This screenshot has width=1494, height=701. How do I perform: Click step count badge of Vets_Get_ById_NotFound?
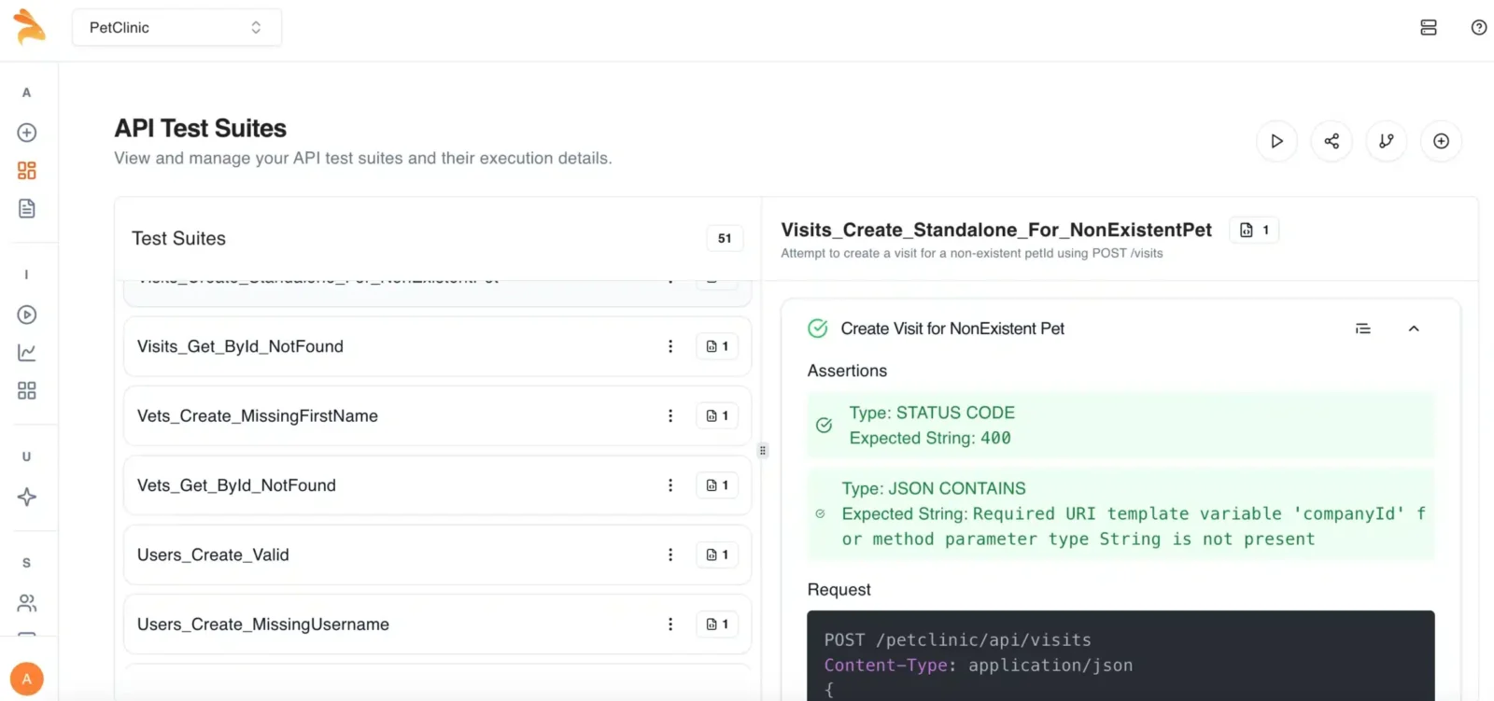[x=717, y=485]
